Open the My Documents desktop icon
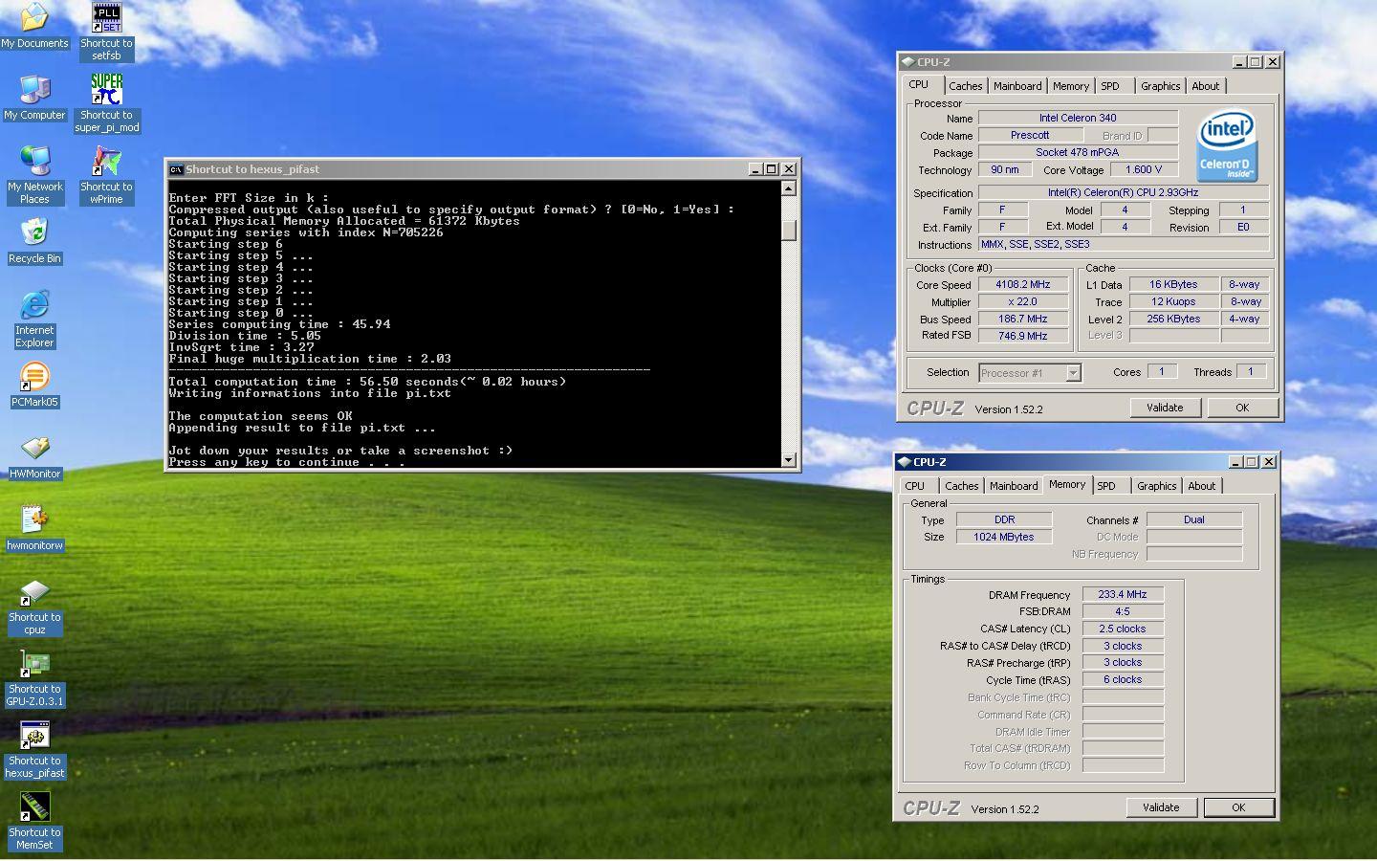Screen dimensions: 1377x861 pos(34,26)
